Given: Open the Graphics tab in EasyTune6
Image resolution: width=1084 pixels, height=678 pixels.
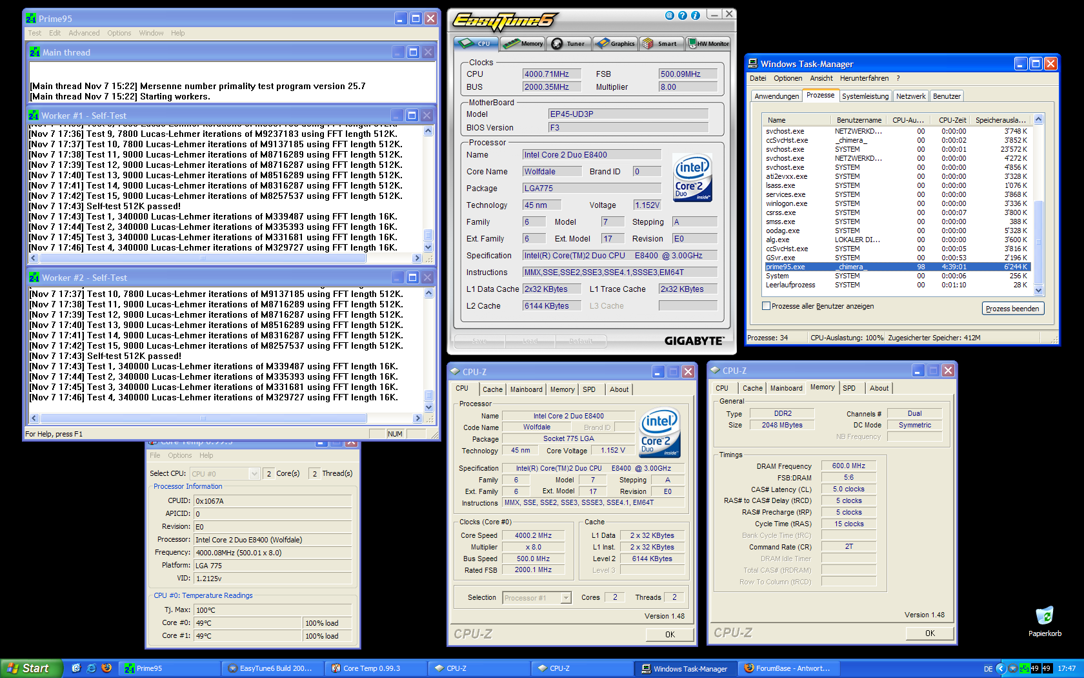Looking at the screenshot, I should 616,44.
